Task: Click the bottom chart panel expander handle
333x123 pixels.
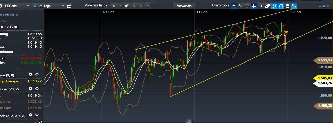Action: click(189, 121)
